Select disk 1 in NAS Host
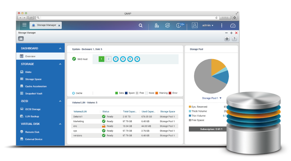The image size is (291, 161). click(101, 59)
